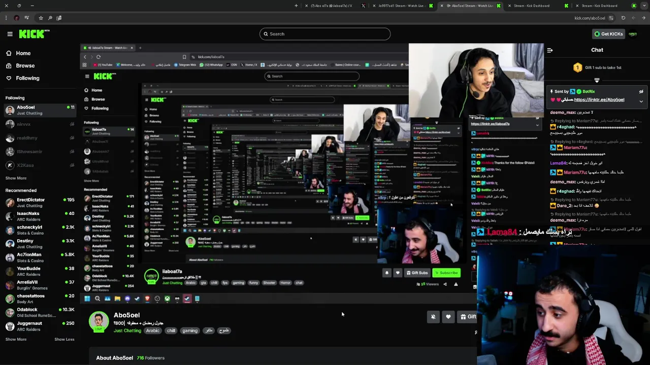The image size is (650, 365).
Task: Click ErectDictator avatar in Recommended
Action: [10, 203]
